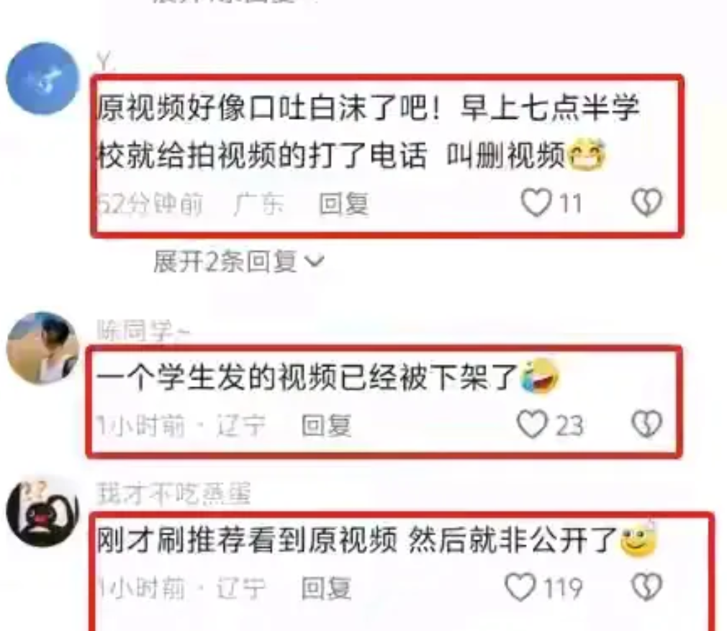The width and height of the screenshot is (727, 631).
Task: Reply to the 非公开 comment
Action: [326, 589]
